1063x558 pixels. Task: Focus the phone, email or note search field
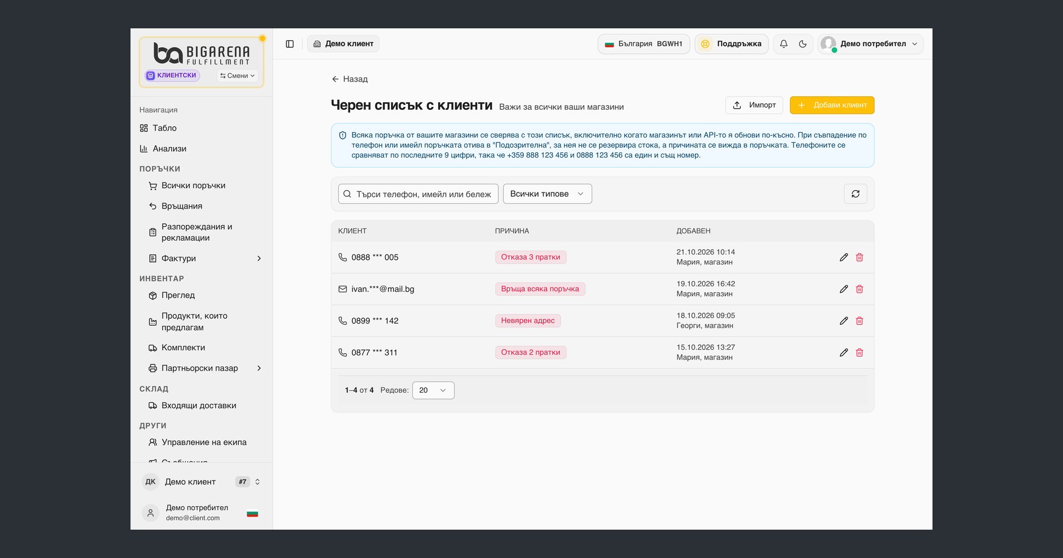pyautogui.click(x=418, y=194)
